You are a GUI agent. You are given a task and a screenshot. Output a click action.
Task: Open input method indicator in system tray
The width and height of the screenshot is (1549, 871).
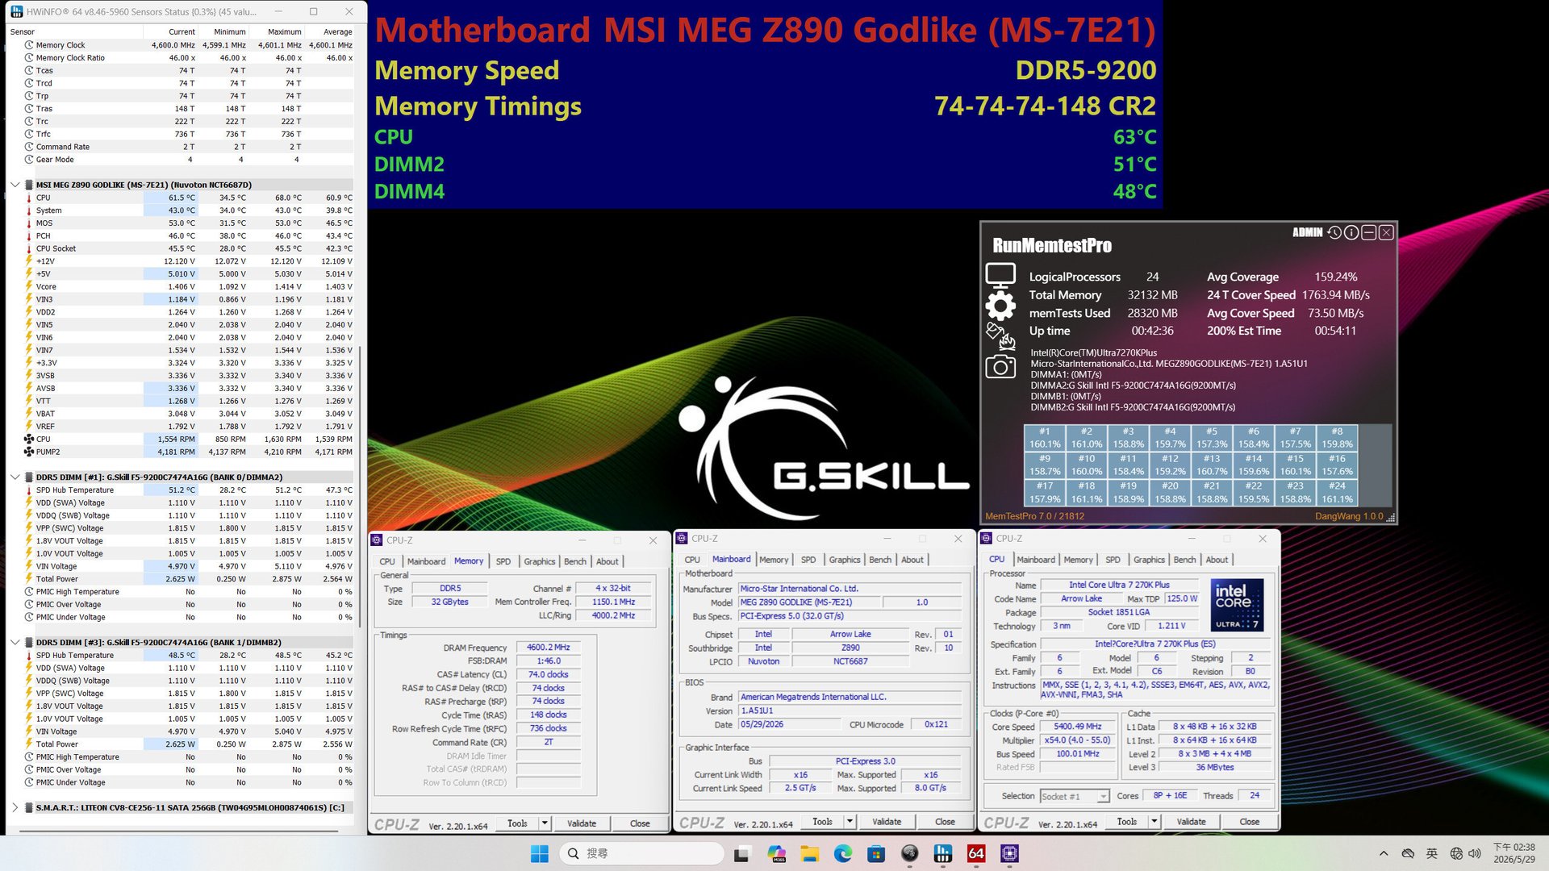(x=1432, y=853)
